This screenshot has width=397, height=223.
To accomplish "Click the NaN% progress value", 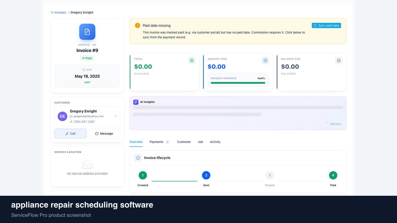I will pyautogui.click(x=261, y=78).
